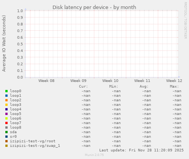Click the loop6 lime color swatch

click(x=6, y=118)
